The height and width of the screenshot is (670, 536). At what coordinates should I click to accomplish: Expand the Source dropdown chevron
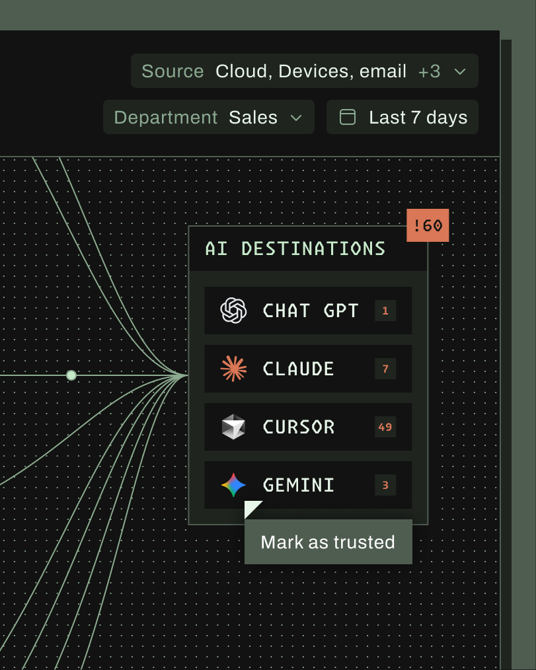[460, 72]
